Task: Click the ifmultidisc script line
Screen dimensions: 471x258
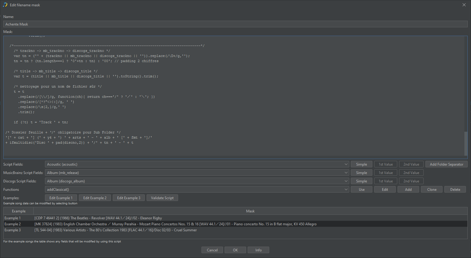Action: point(70,143)
